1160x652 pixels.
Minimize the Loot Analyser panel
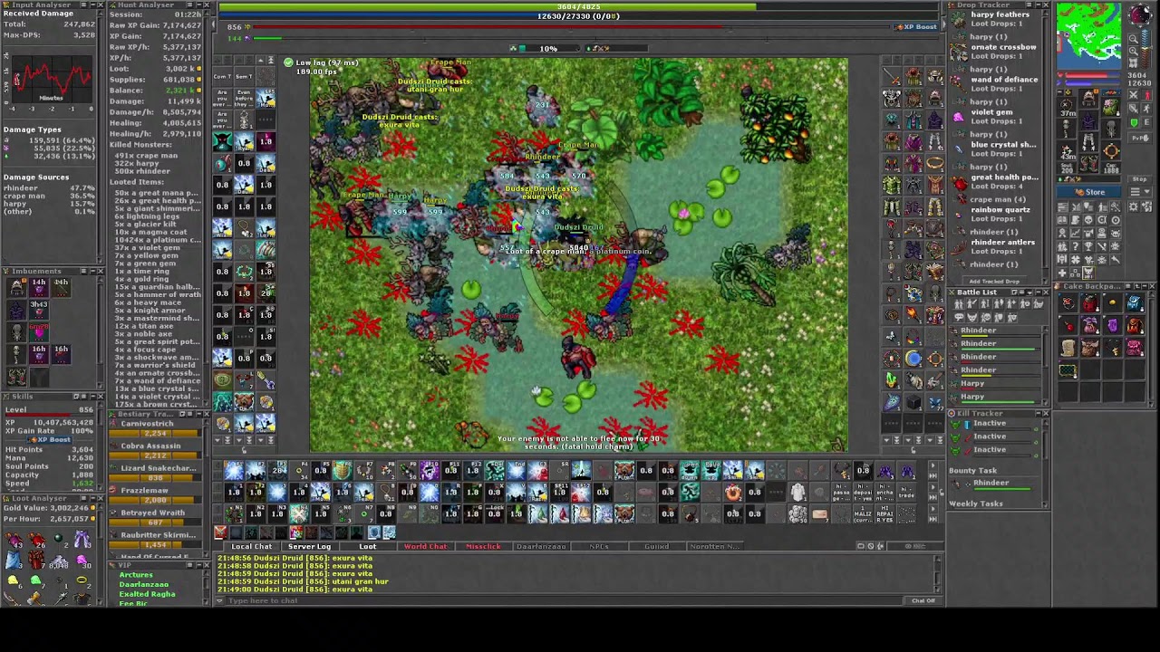pyautogui.click(x=92, y=498)
